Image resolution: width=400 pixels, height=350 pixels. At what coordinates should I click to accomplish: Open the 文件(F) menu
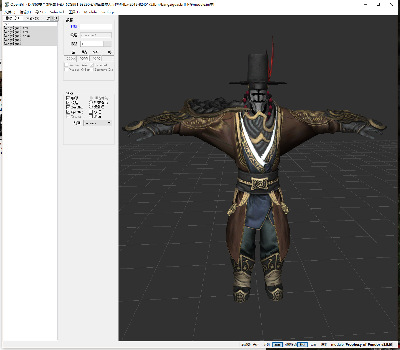pos(10,12)
